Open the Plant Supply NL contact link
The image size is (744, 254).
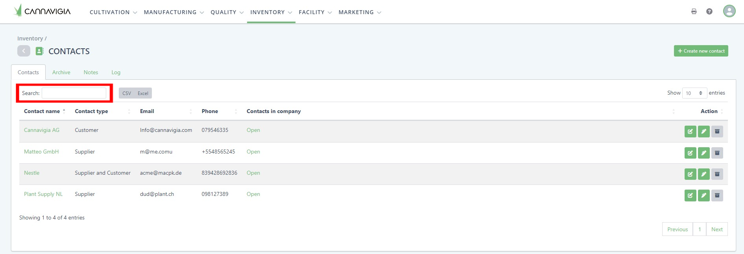click(x=43, y=194)
